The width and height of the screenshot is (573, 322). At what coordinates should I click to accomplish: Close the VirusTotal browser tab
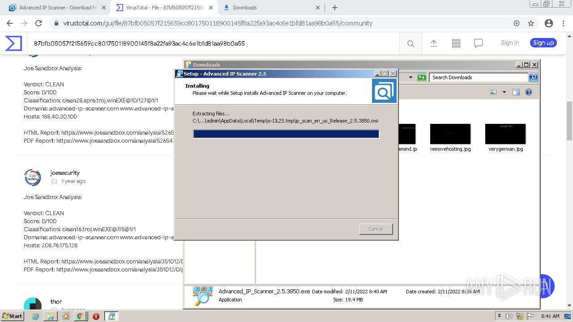coord(211,8)
